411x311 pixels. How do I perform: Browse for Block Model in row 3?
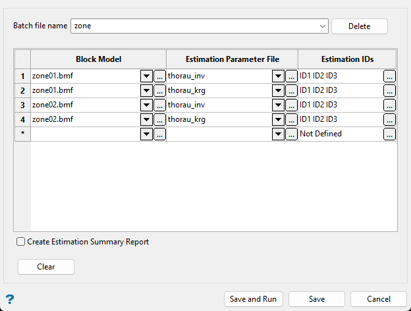[x=159, y=105]
